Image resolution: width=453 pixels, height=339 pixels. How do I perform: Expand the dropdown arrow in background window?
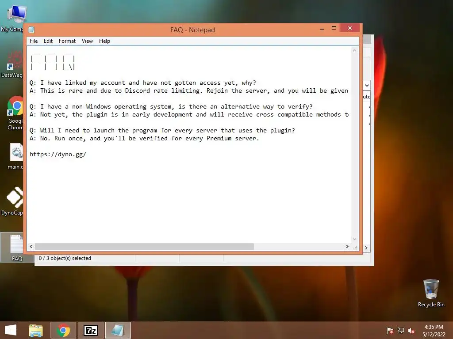pyautogui.click(x=367, y=86)
